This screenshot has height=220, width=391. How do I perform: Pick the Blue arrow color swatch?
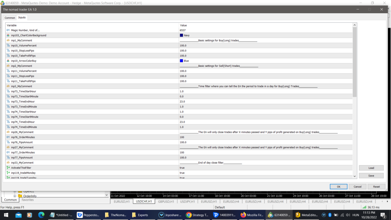coord(181,61)
